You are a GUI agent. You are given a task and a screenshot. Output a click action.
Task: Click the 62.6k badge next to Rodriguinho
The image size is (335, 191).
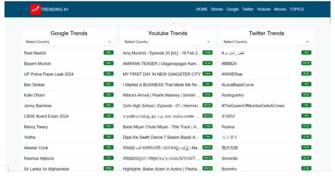click(x=306, y=95)
